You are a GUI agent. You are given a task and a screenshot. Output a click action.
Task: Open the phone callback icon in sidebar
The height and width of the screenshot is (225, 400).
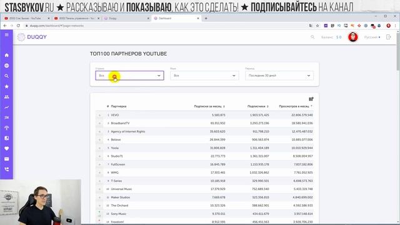pyautogui.click(x=7, y=169)
